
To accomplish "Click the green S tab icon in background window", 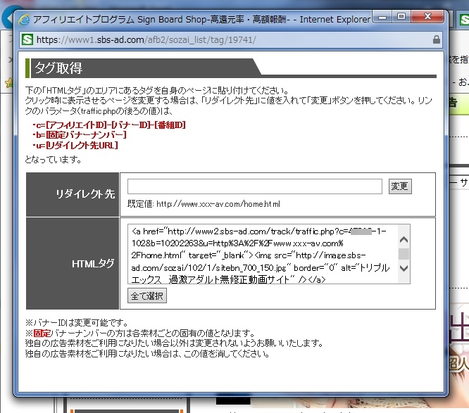I will click(464, 20).
